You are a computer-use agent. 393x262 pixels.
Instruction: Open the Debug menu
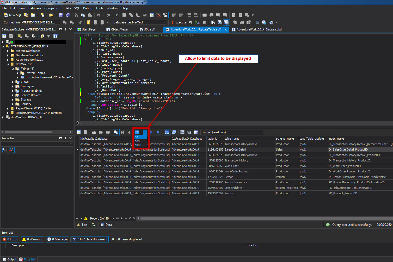pos(88,8)
